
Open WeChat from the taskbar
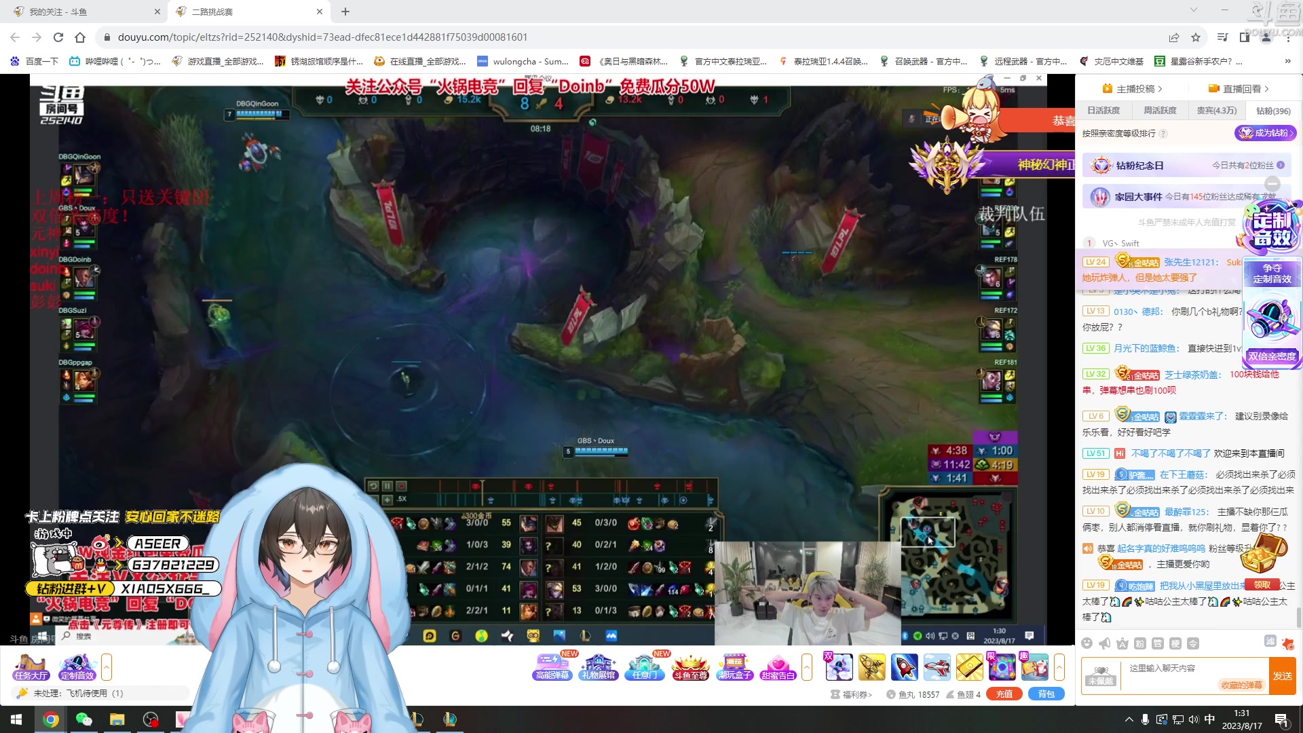tap(83, 719)
